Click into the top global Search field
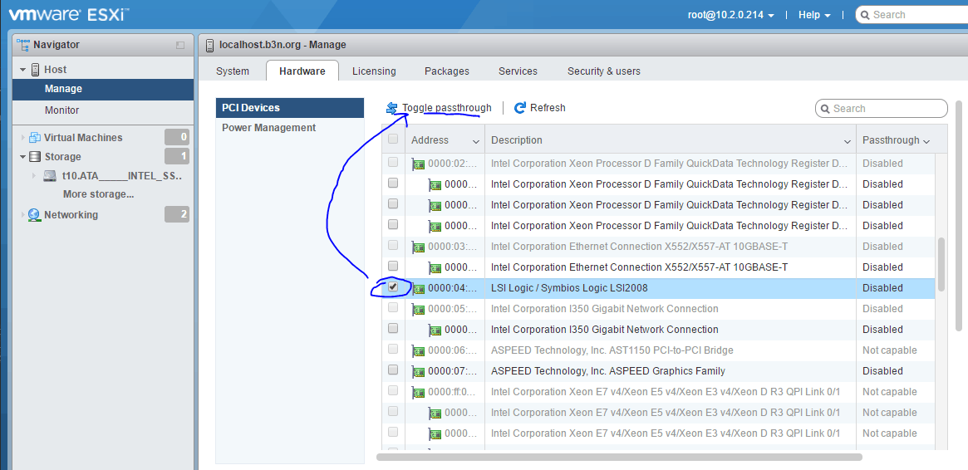Screen dimensions: 968x470 pos(911,15)
